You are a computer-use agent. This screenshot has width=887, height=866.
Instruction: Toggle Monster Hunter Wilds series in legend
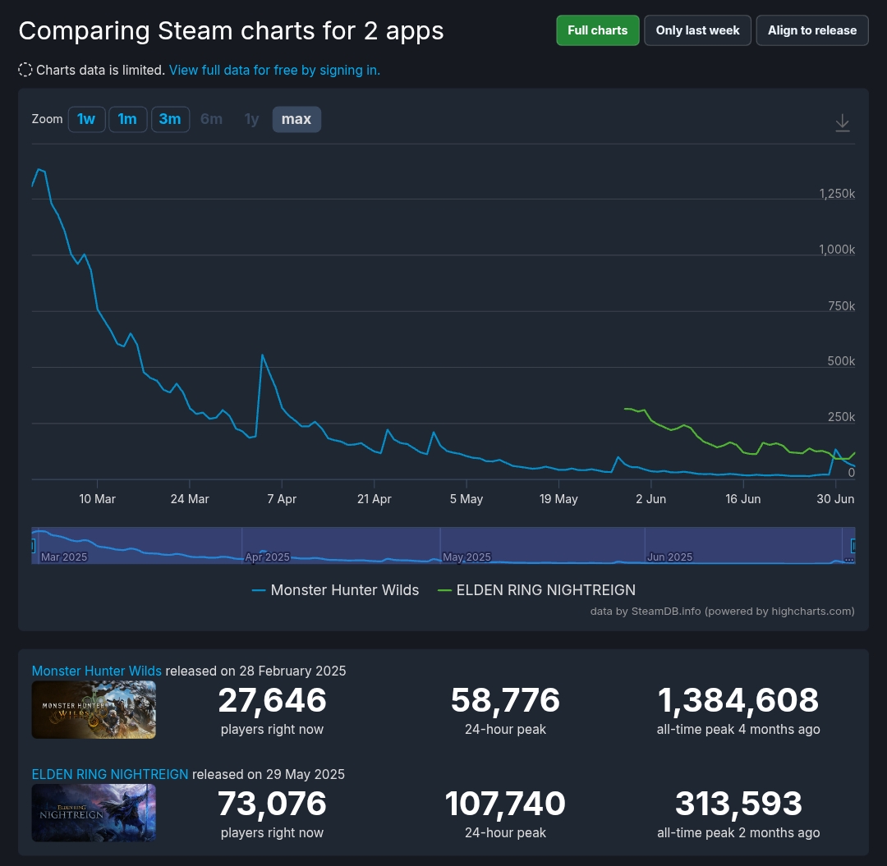point(335,590)
